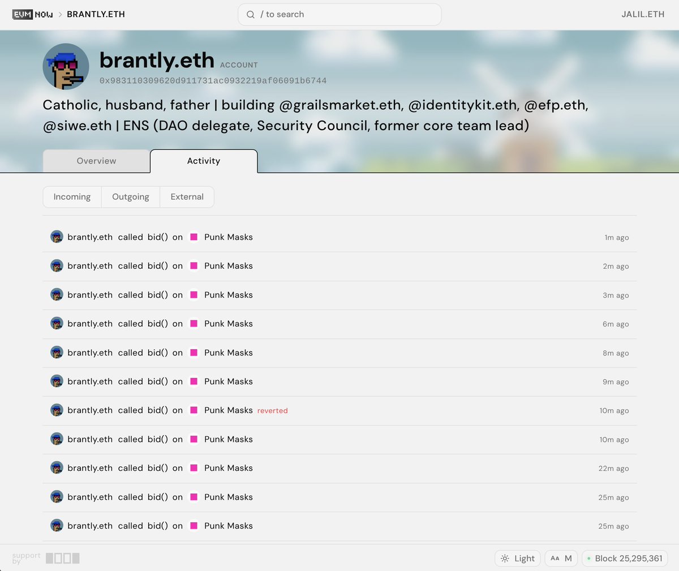Image resolution: width=679 pixels, height=571 pixels.
Task: Click Punk Masks pink icon, 8m ago row
Action: point(194,353)
